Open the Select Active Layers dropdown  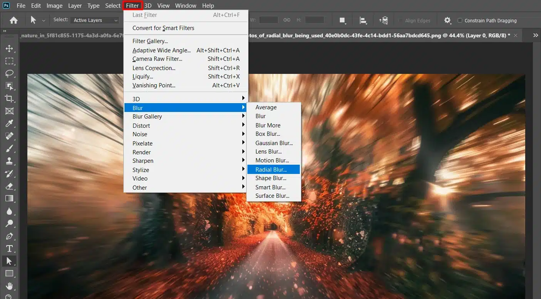(95, 20)
